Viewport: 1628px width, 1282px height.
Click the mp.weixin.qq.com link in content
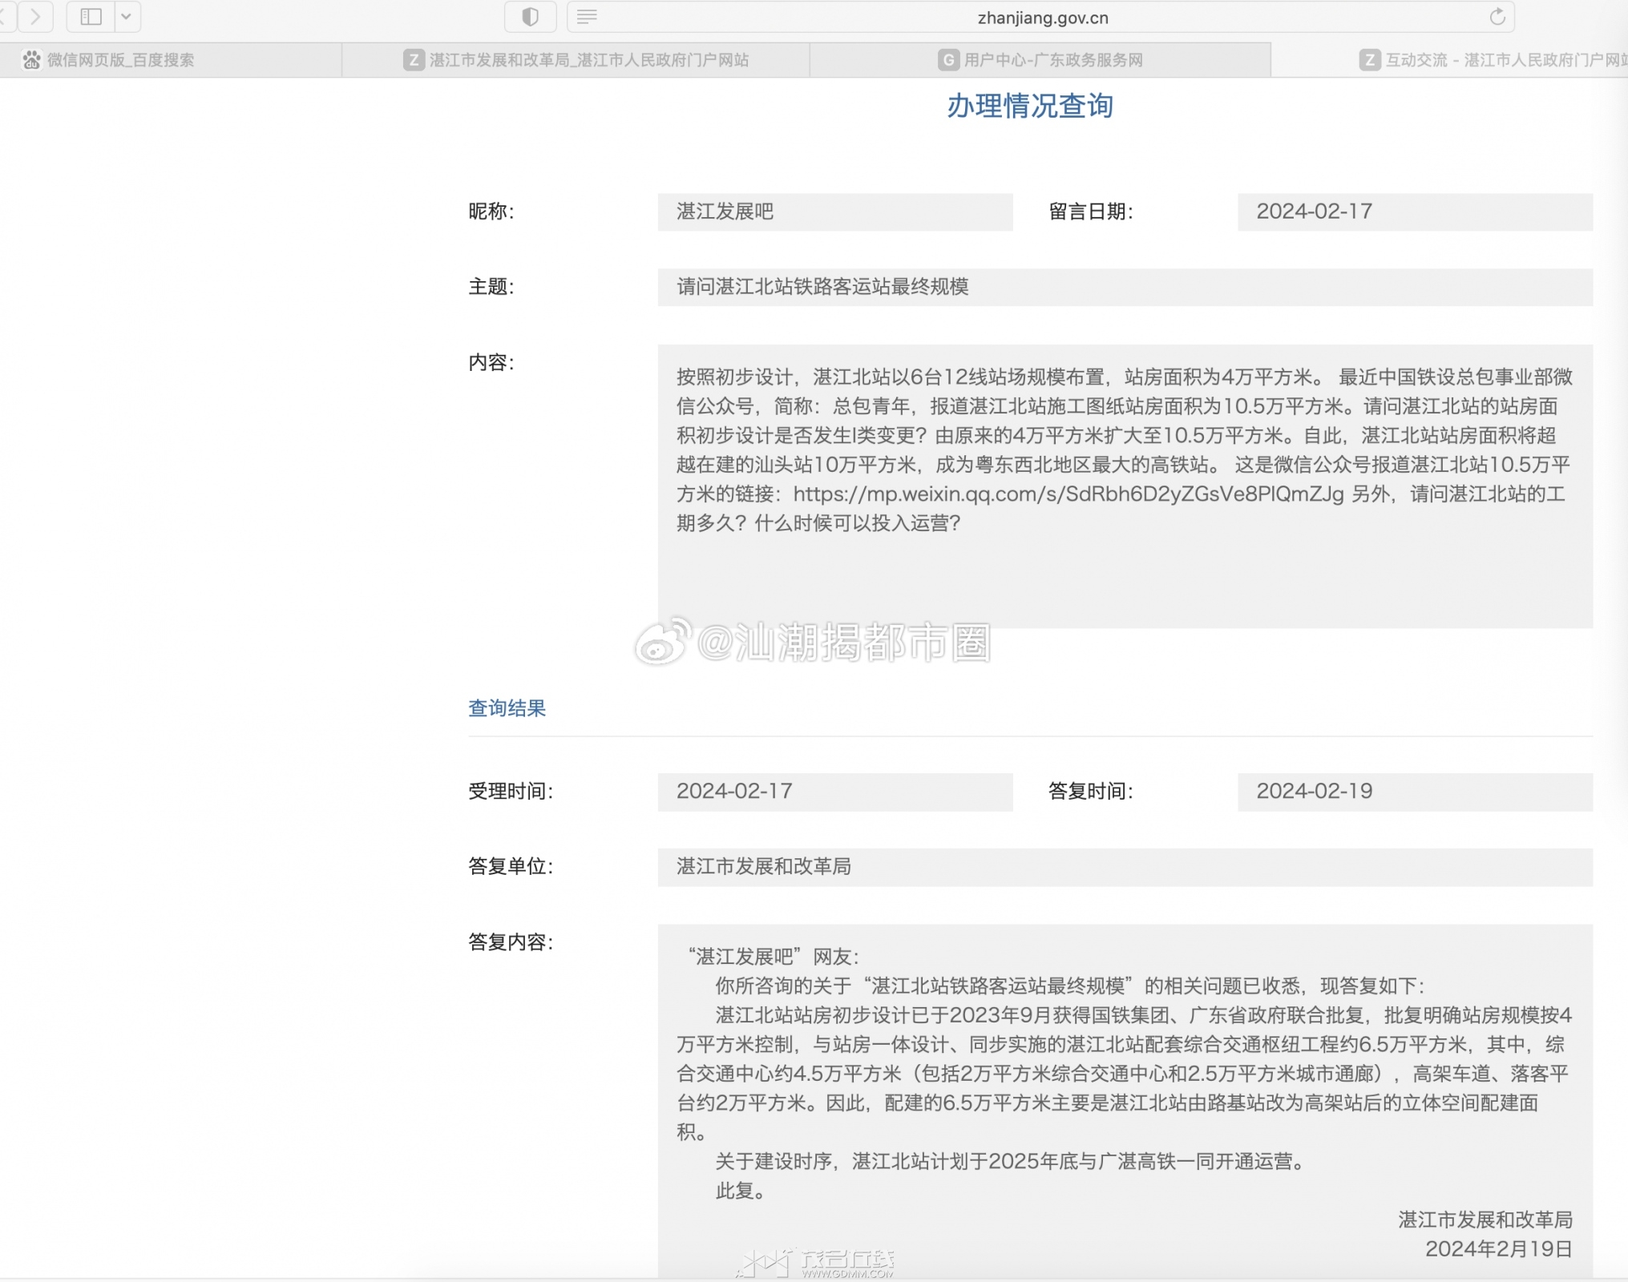(1069, 494)
